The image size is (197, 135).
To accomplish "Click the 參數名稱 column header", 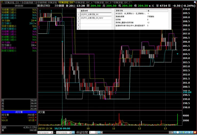I will click(131, 11).
